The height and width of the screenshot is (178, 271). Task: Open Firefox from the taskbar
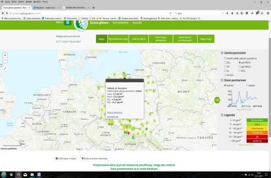click(18, 175)
